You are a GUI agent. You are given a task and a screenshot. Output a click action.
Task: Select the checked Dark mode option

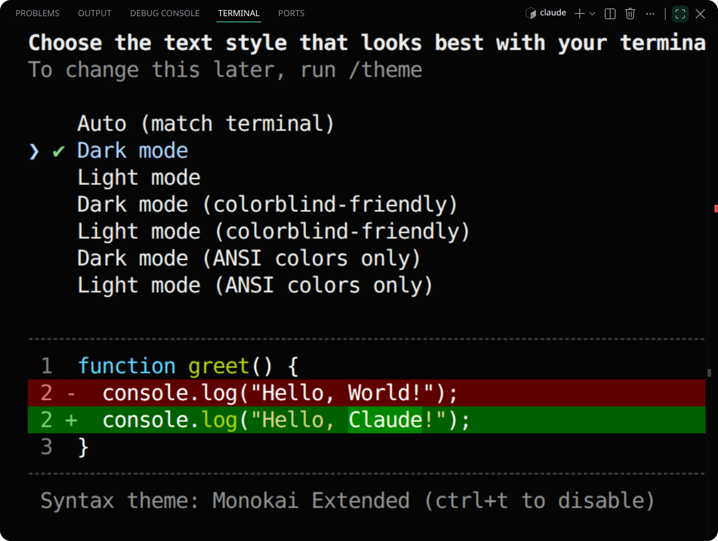point(133,150)
